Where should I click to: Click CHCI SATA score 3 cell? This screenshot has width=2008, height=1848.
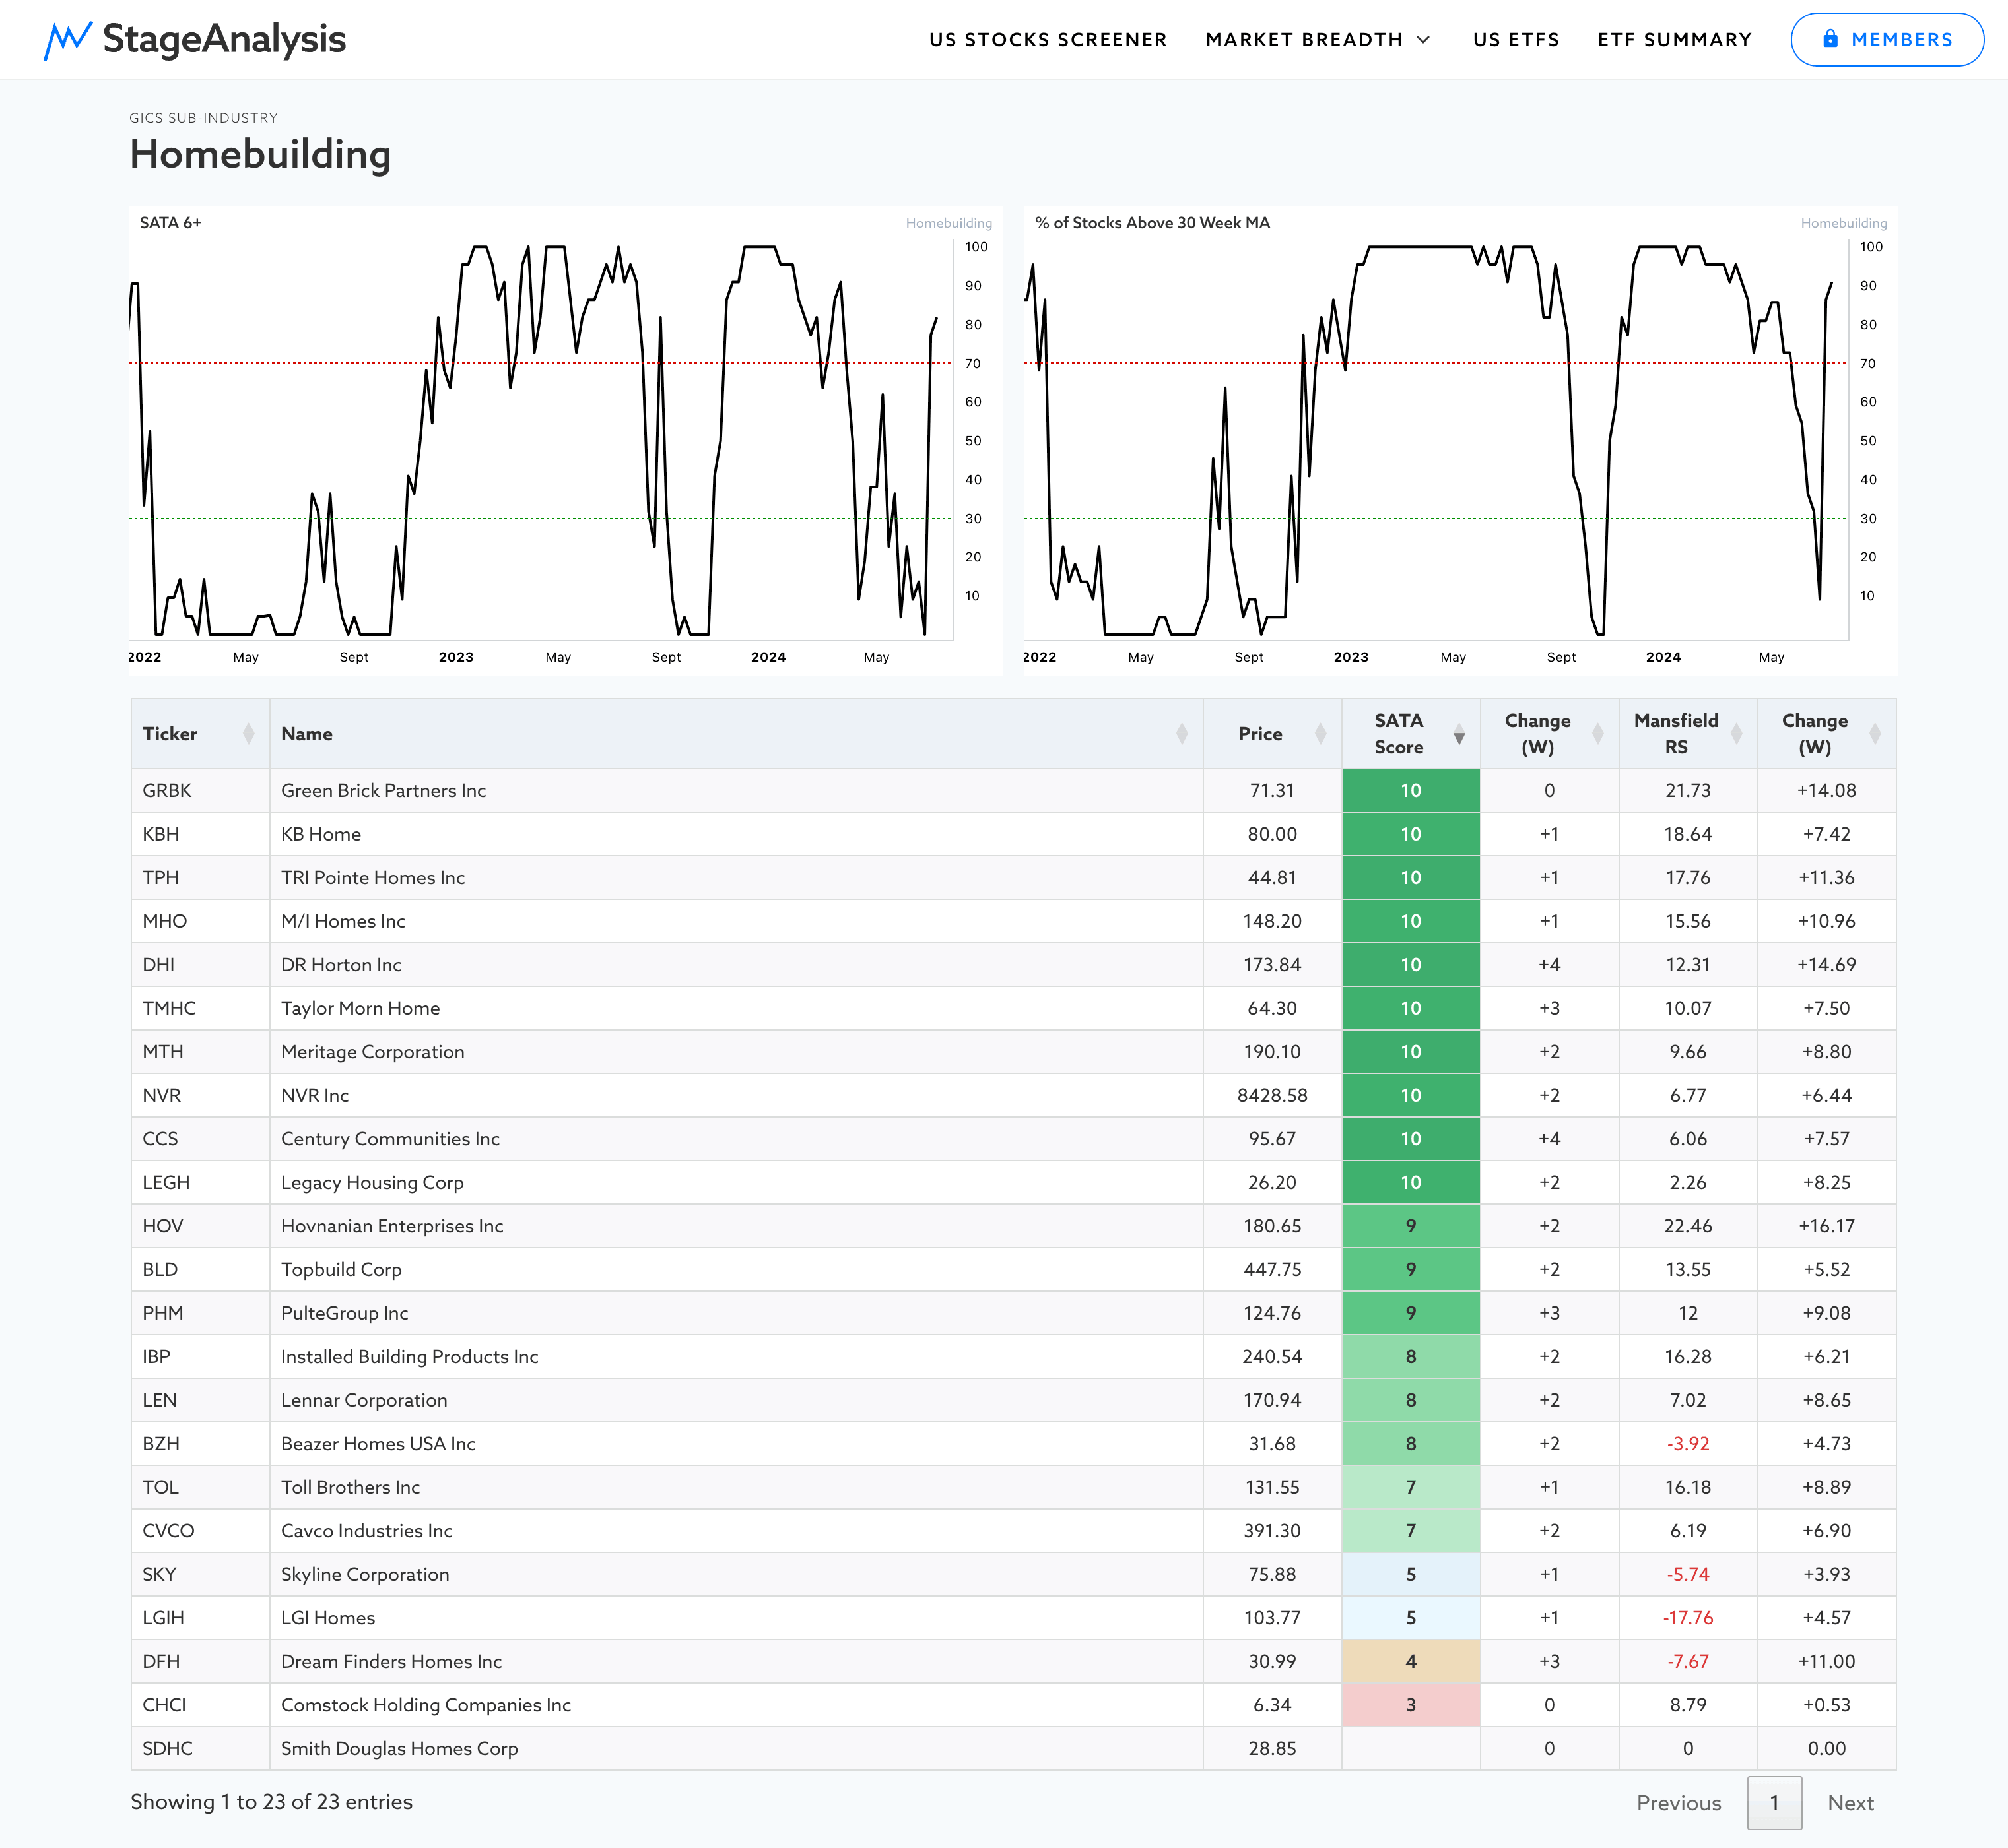pos(1411,1705)
